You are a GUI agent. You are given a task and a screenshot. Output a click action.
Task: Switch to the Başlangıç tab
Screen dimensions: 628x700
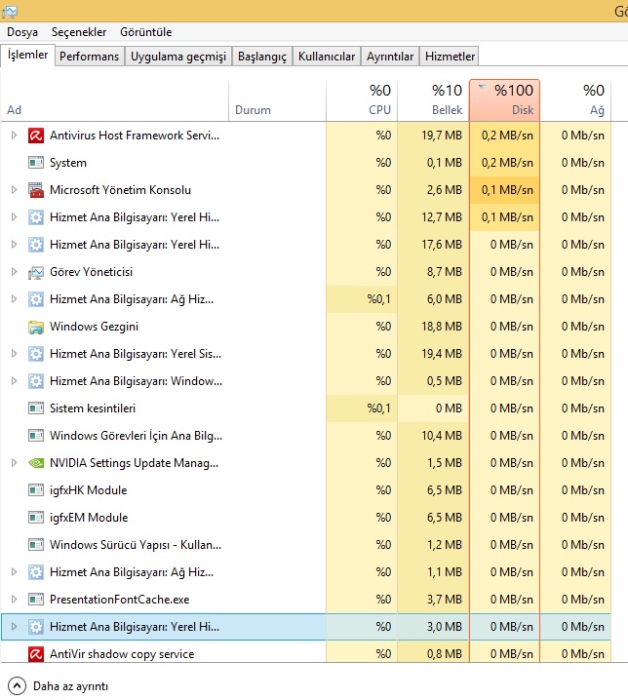pyautogui.click(x=262, y=57)
